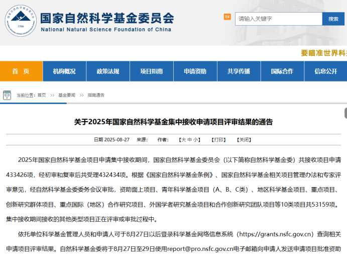
Task: Click the 【打印】 print link
Action: tap(218, 140)
